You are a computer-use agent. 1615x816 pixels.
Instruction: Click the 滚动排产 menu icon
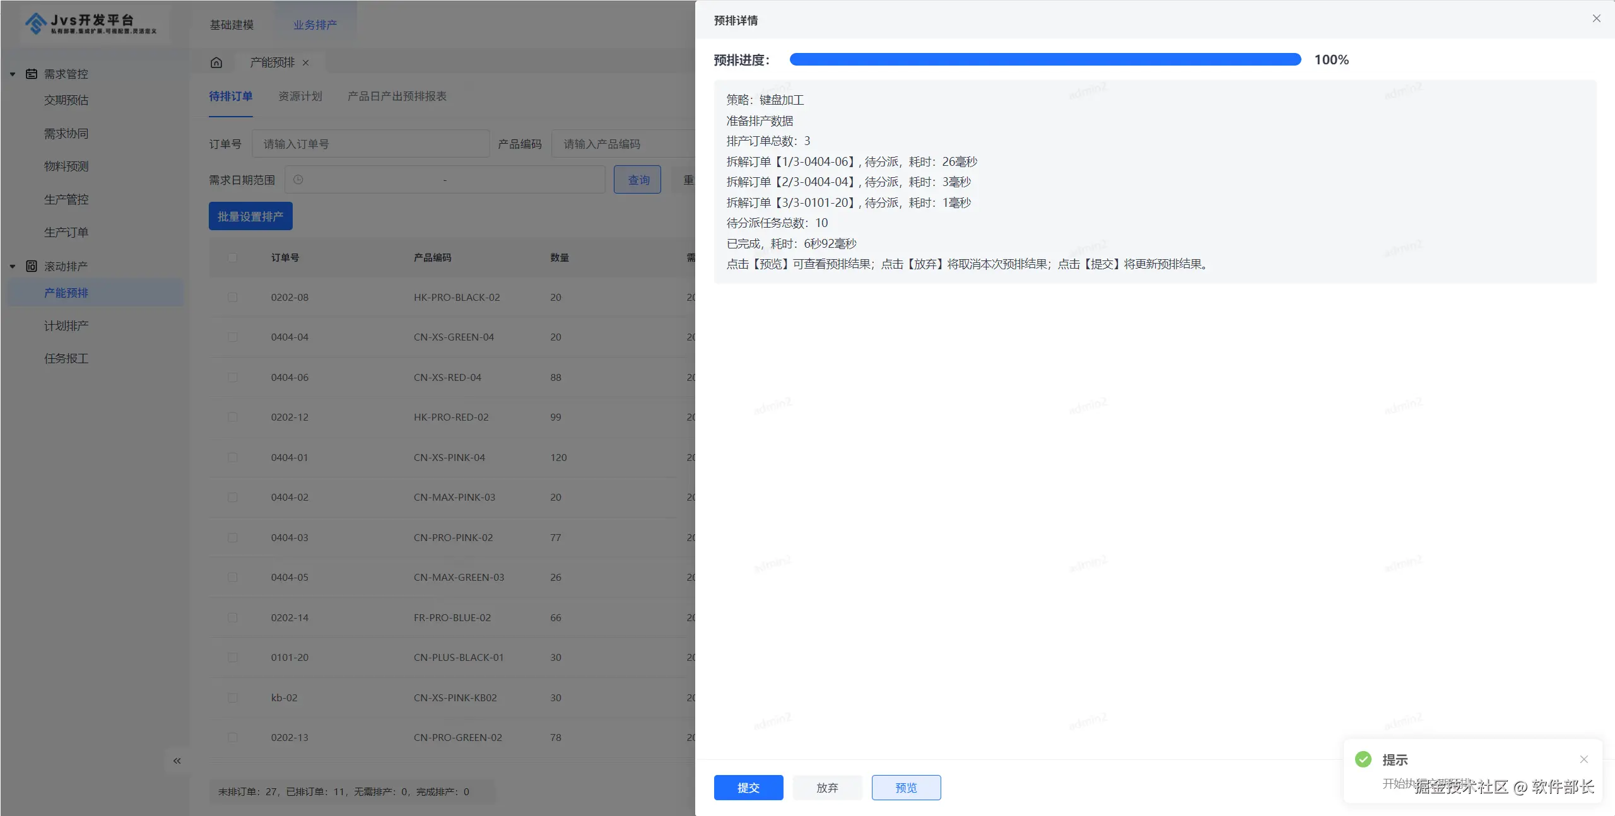[x=32, y=266]
